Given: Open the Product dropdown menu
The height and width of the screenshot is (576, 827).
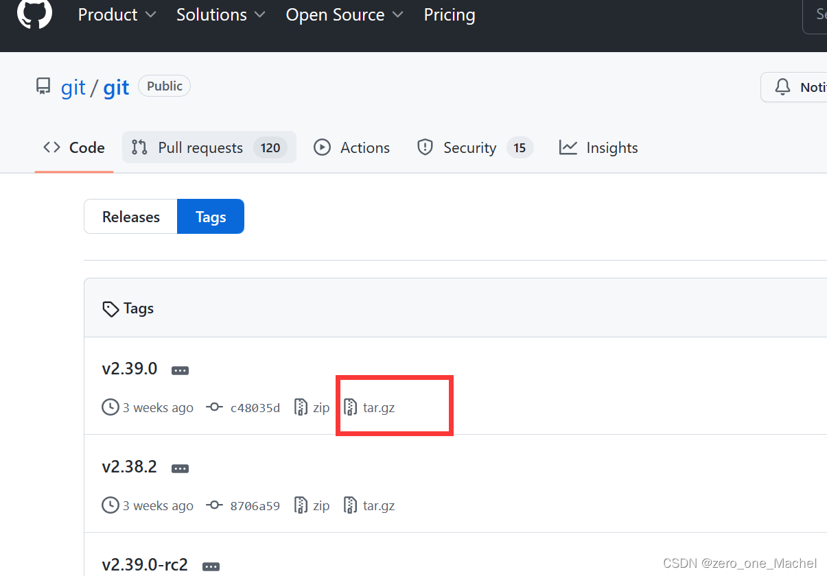Looking at the screenshot, I should (117, 14).
